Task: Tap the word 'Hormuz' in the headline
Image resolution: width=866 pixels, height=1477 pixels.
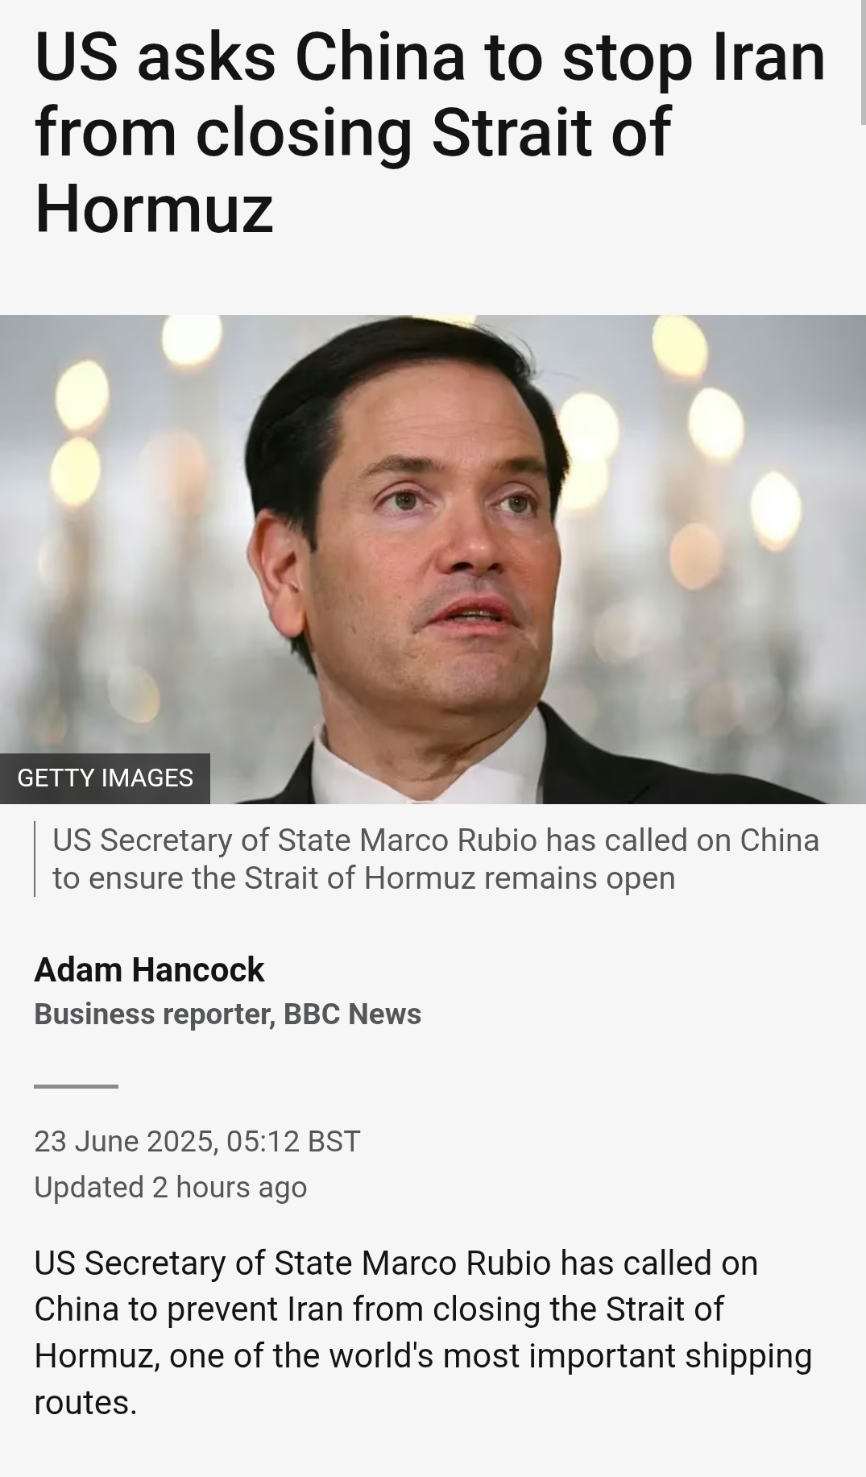Action: coord(154,208)
